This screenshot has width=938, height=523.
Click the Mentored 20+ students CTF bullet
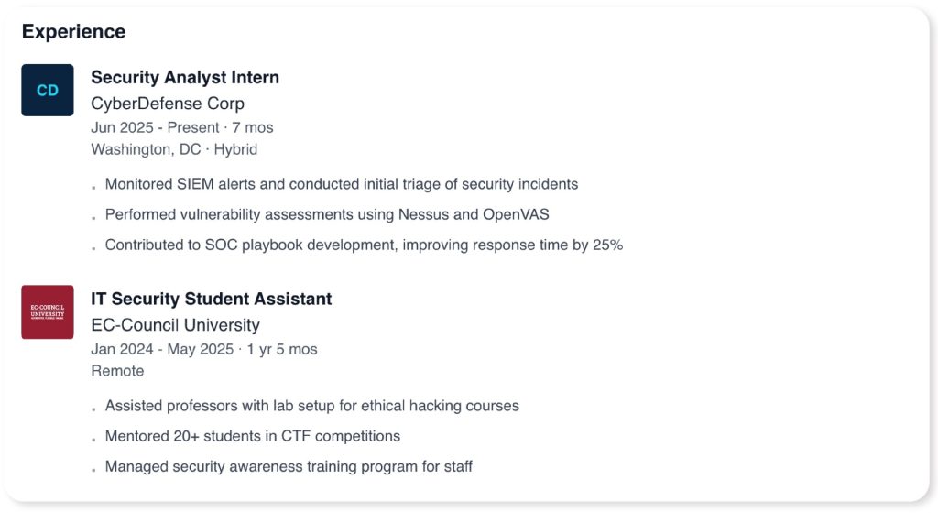coord(253,436)
